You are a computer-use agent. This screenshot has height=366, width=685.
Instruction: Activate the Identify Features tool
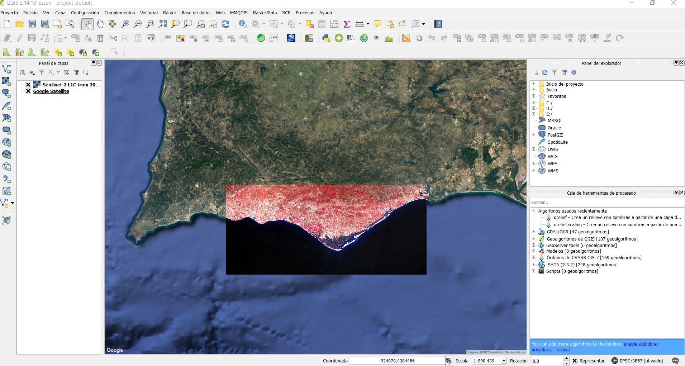(243, 24)
